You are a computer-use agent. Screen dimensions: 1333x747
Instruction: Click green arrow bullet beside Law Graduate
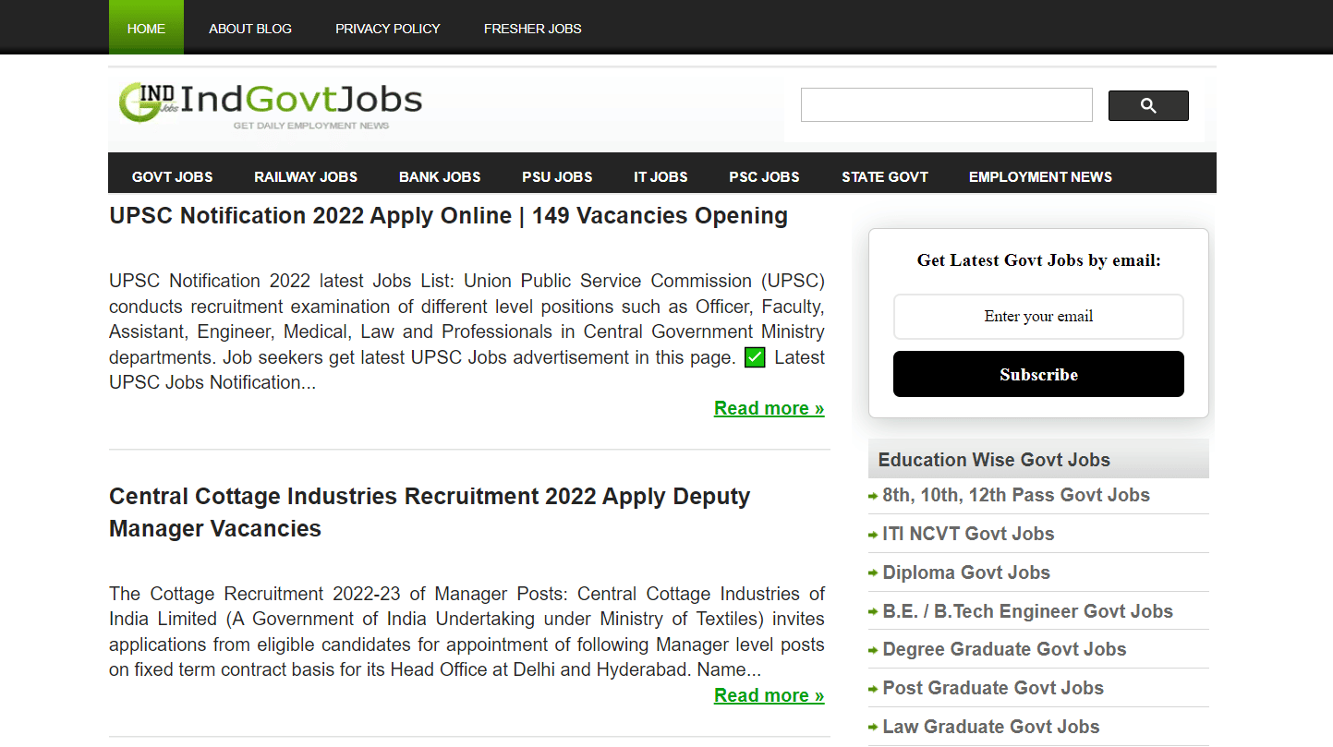873,728
